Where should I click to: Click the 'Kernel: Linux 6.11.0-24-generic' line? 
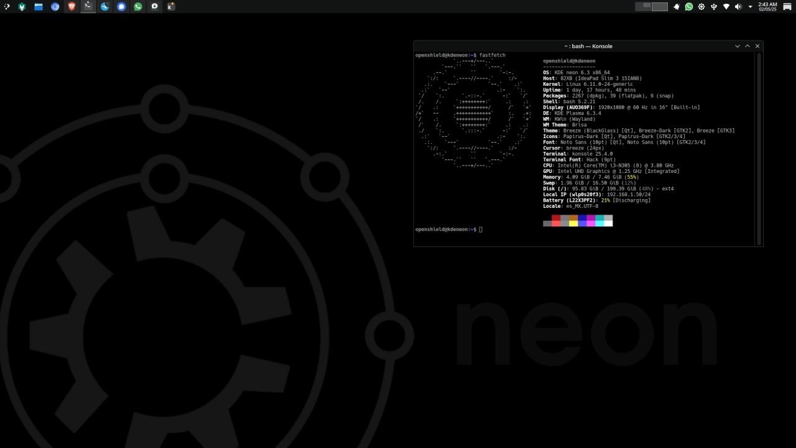[588, 84]
